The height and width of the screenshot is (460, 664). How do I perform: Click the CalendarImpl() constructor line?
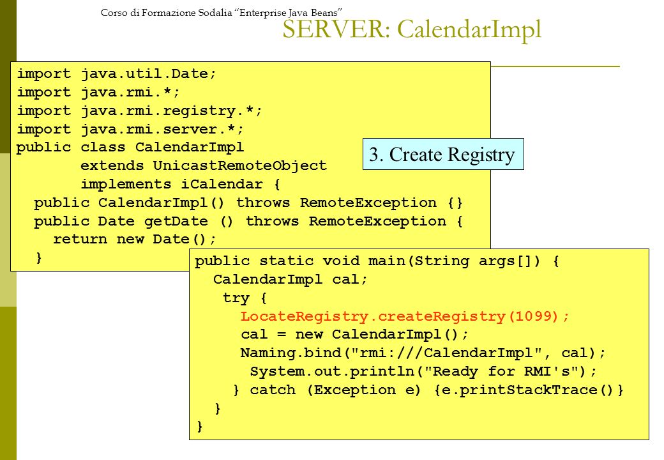pos(248,203)
